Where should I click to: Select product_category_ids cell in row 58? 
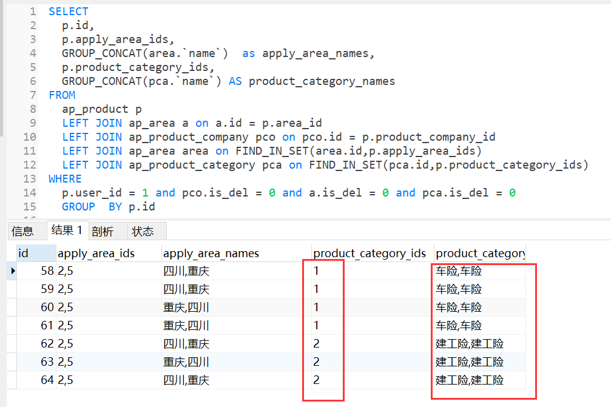tap(373, 271)
